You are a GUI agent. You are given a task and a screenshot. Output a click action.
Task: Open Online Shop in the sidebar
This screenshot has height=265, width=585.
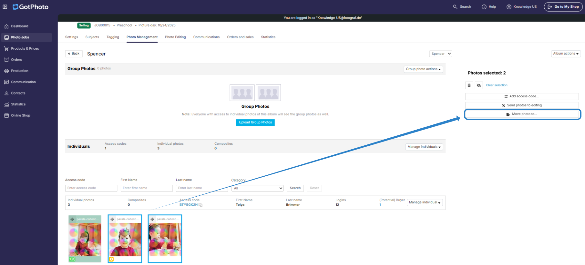[x=26, y=115]
